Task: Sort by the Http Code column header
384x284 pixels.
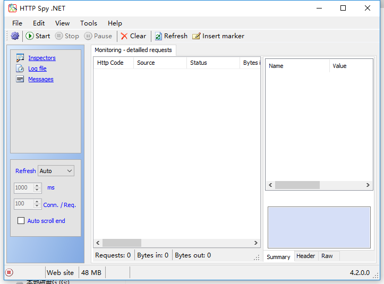Action: pyautogui.click(x=110, y=63)
